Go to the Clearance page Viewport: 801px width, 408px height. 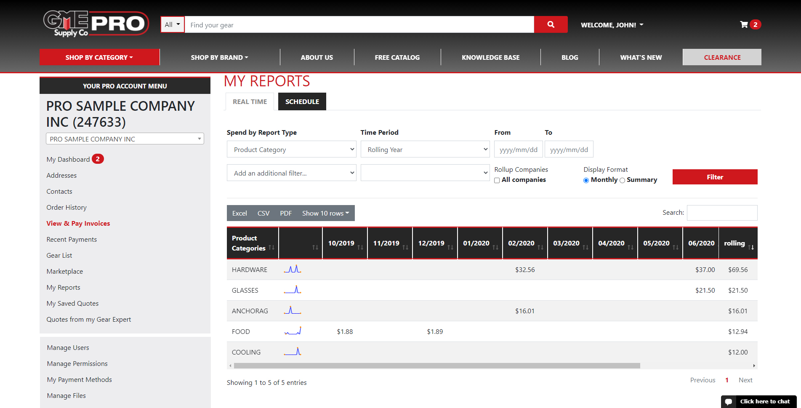pyautogui.click(x=722, y=57)
